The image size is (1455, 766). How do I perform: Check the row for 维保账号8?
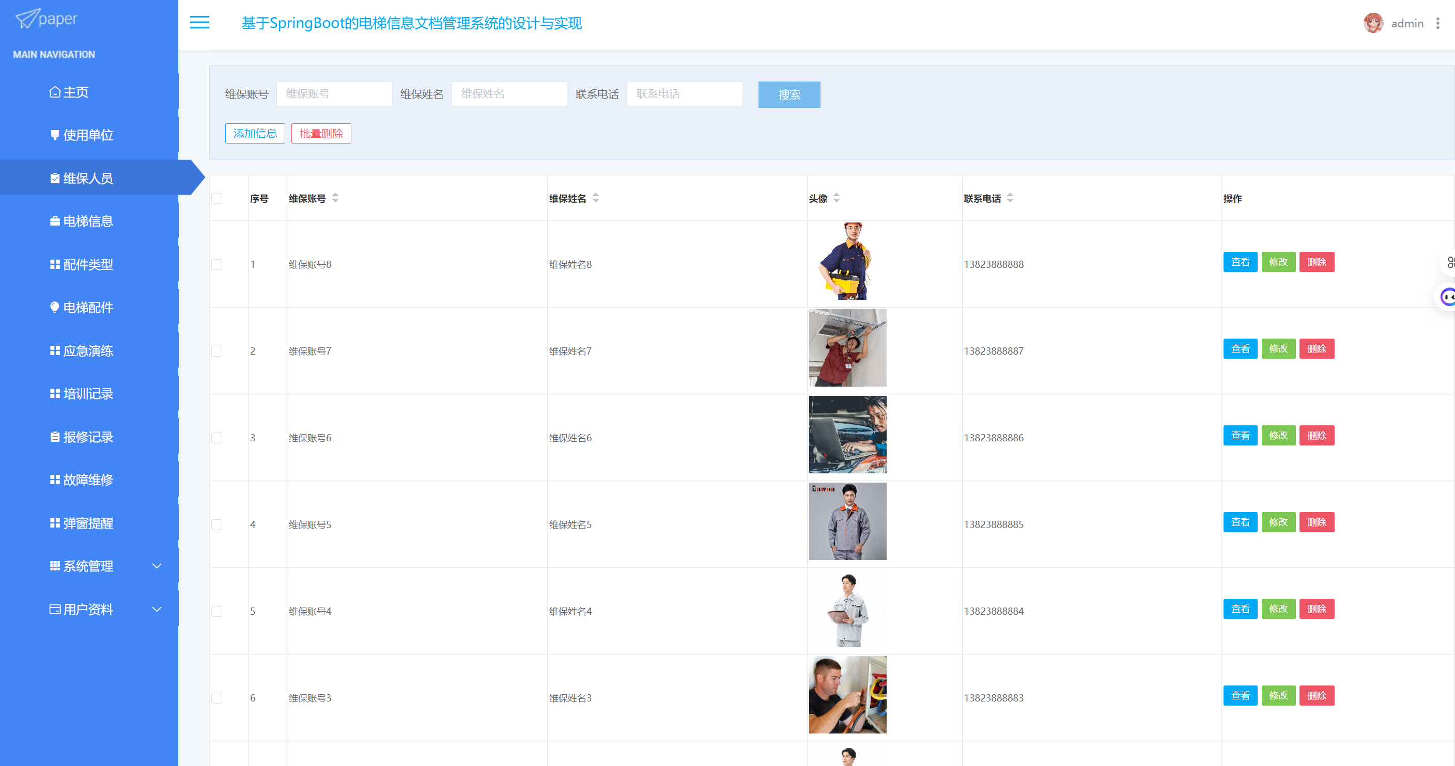[x=217, y=265]
